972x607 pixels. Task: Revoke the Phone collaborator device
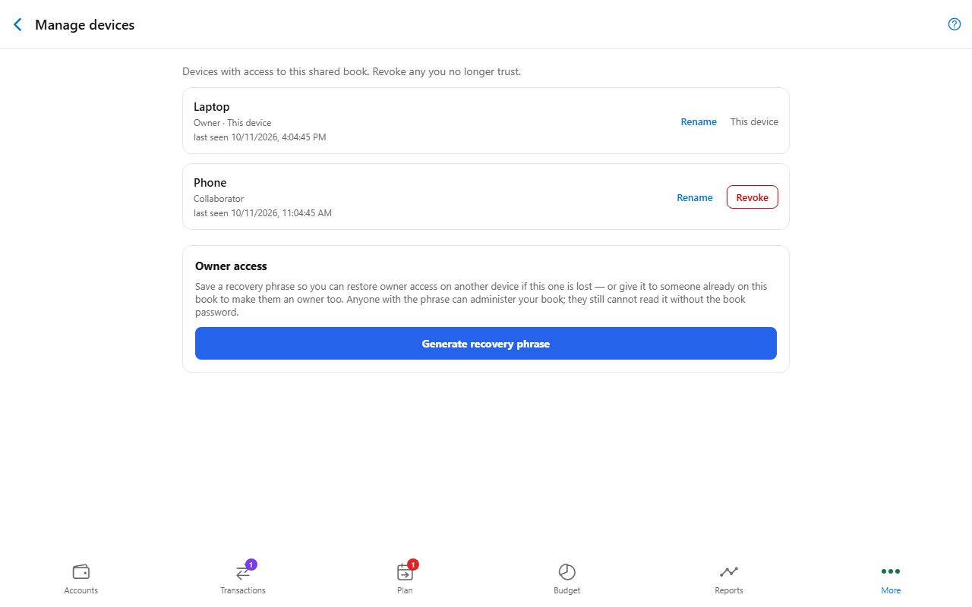(x=753, y=197)
